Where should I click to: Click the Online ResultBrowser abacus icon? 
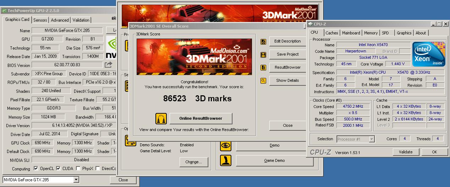pos(161,119)
